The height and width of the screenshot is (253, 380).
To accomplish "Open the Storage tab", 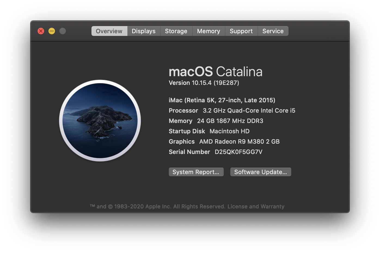I will point(176,31).
